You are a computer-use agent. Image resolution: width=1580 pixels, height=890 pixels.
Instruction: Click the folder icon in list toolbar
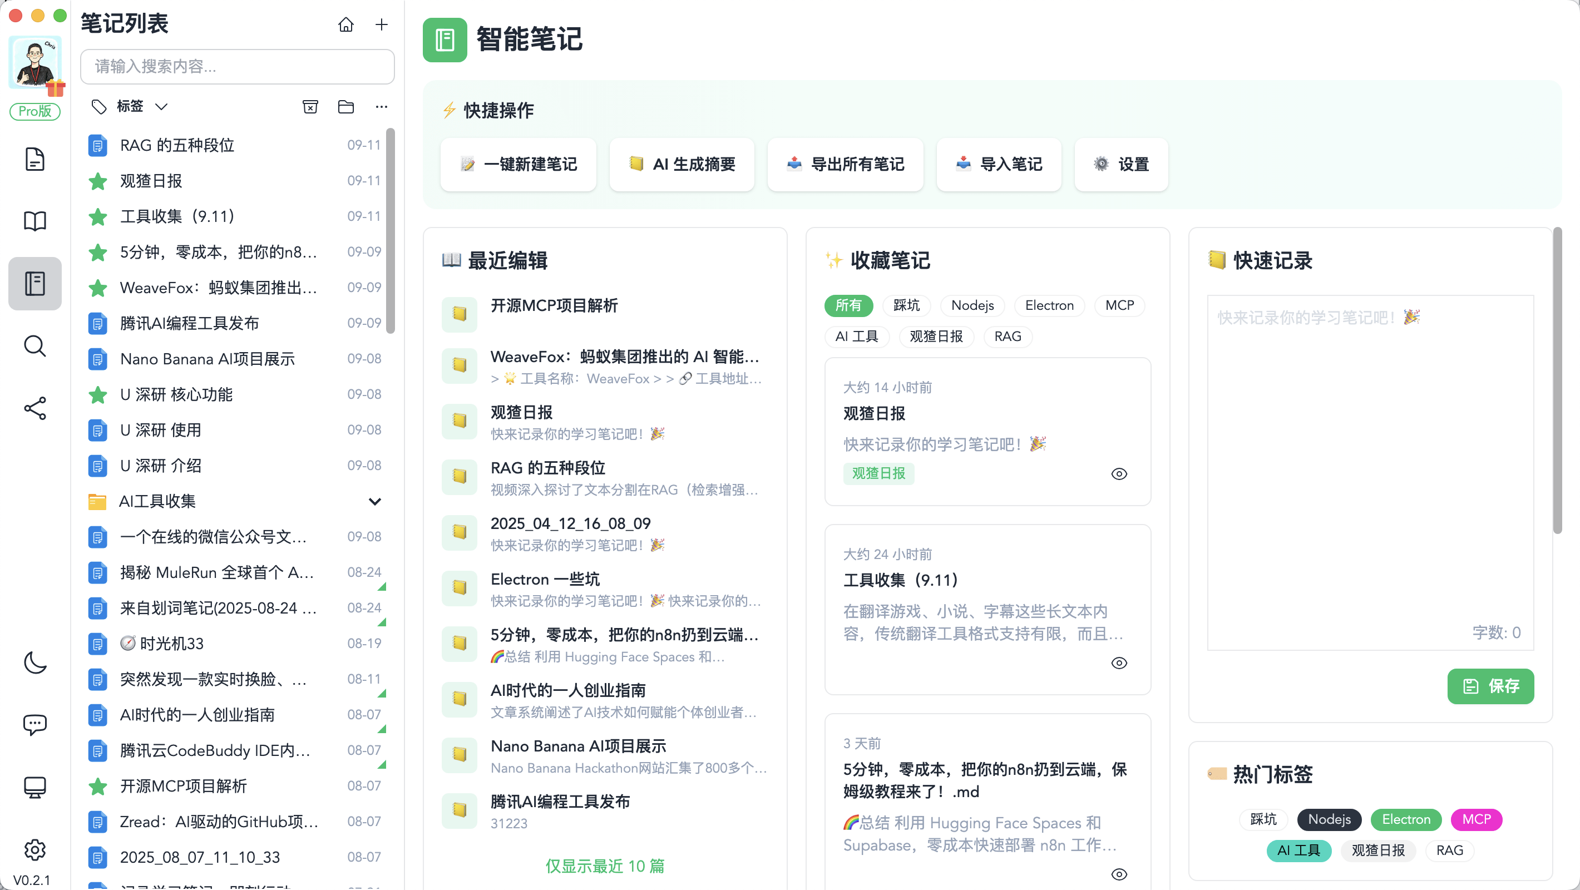pos(346,107)
